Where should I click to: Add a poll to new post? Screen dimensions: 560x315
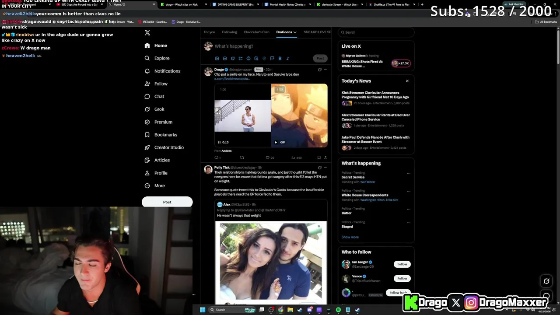tap(241, 58)
